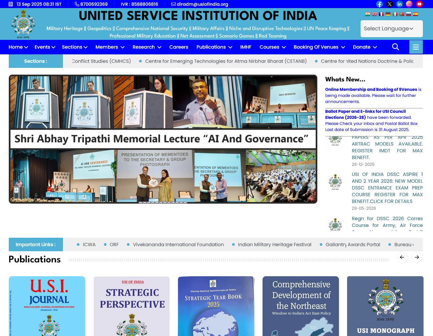Expand the Booking Of Venues menu

coord(319,47)
